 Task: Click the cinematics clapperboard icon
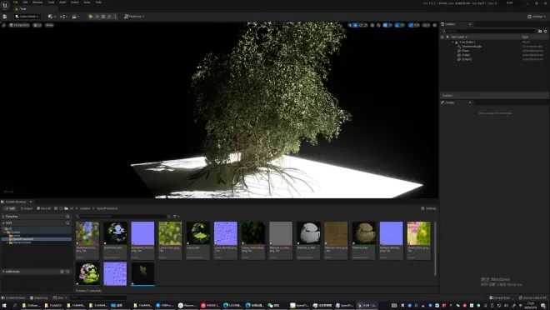(x=75, y=17)
